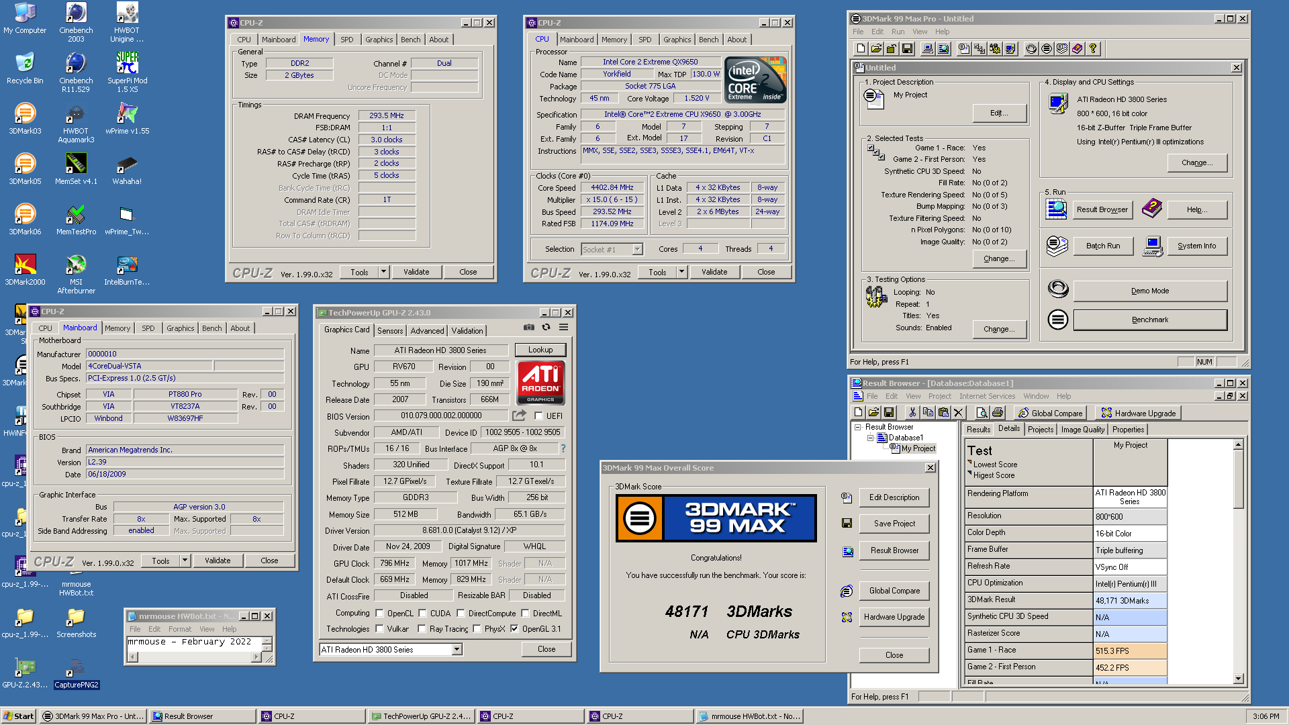Open the Format menu in Notepad

(179, 629)
